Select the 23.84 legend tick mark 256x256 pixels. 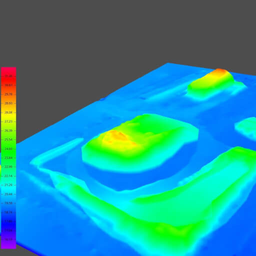coord(8,157)
